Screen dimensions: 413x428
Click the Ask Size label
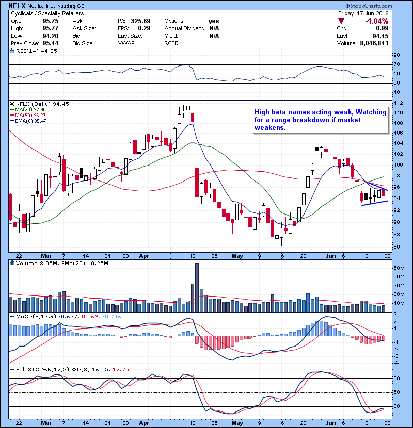(84, 28)
